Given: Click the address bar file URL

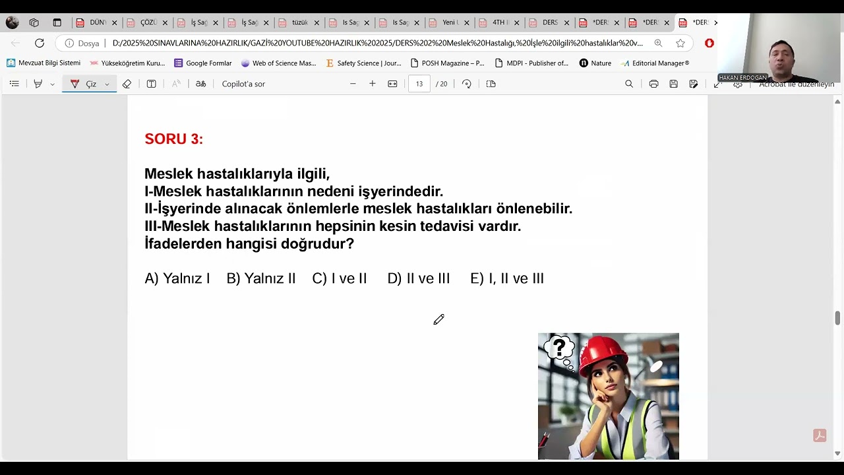Looking at the screenshot, I should [x=377, y=43].
